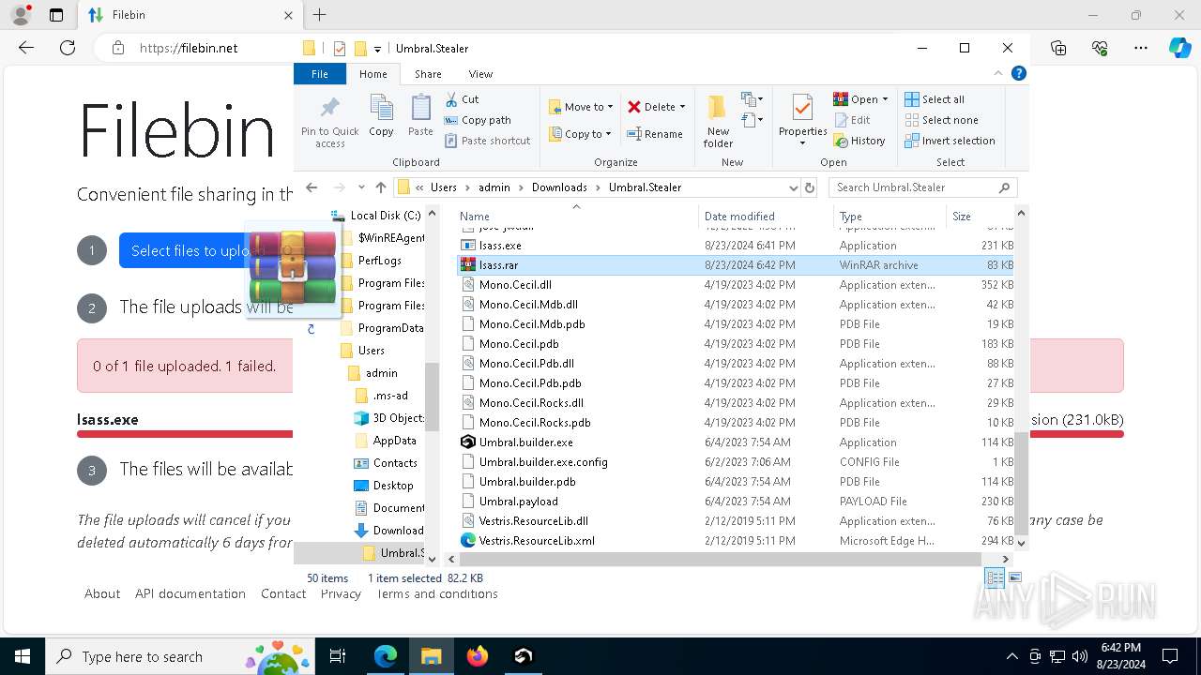Go up one folder level

380,187
